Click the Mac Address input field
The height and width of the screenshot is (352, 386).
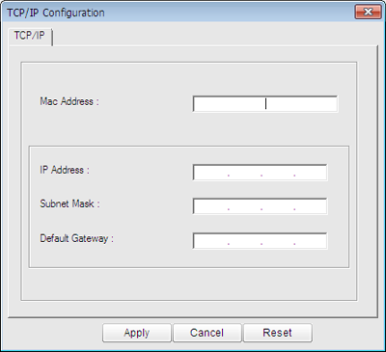[x=265, y=103]
